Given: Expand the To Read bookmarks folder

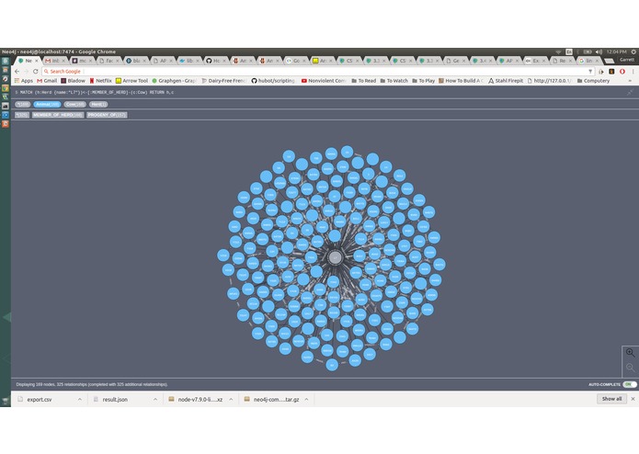Looking at the screenshot, I should pos(363,81).
